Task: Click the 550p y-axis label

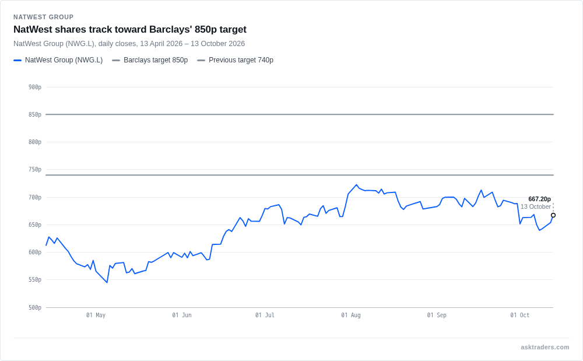Action: pos(35,279)
